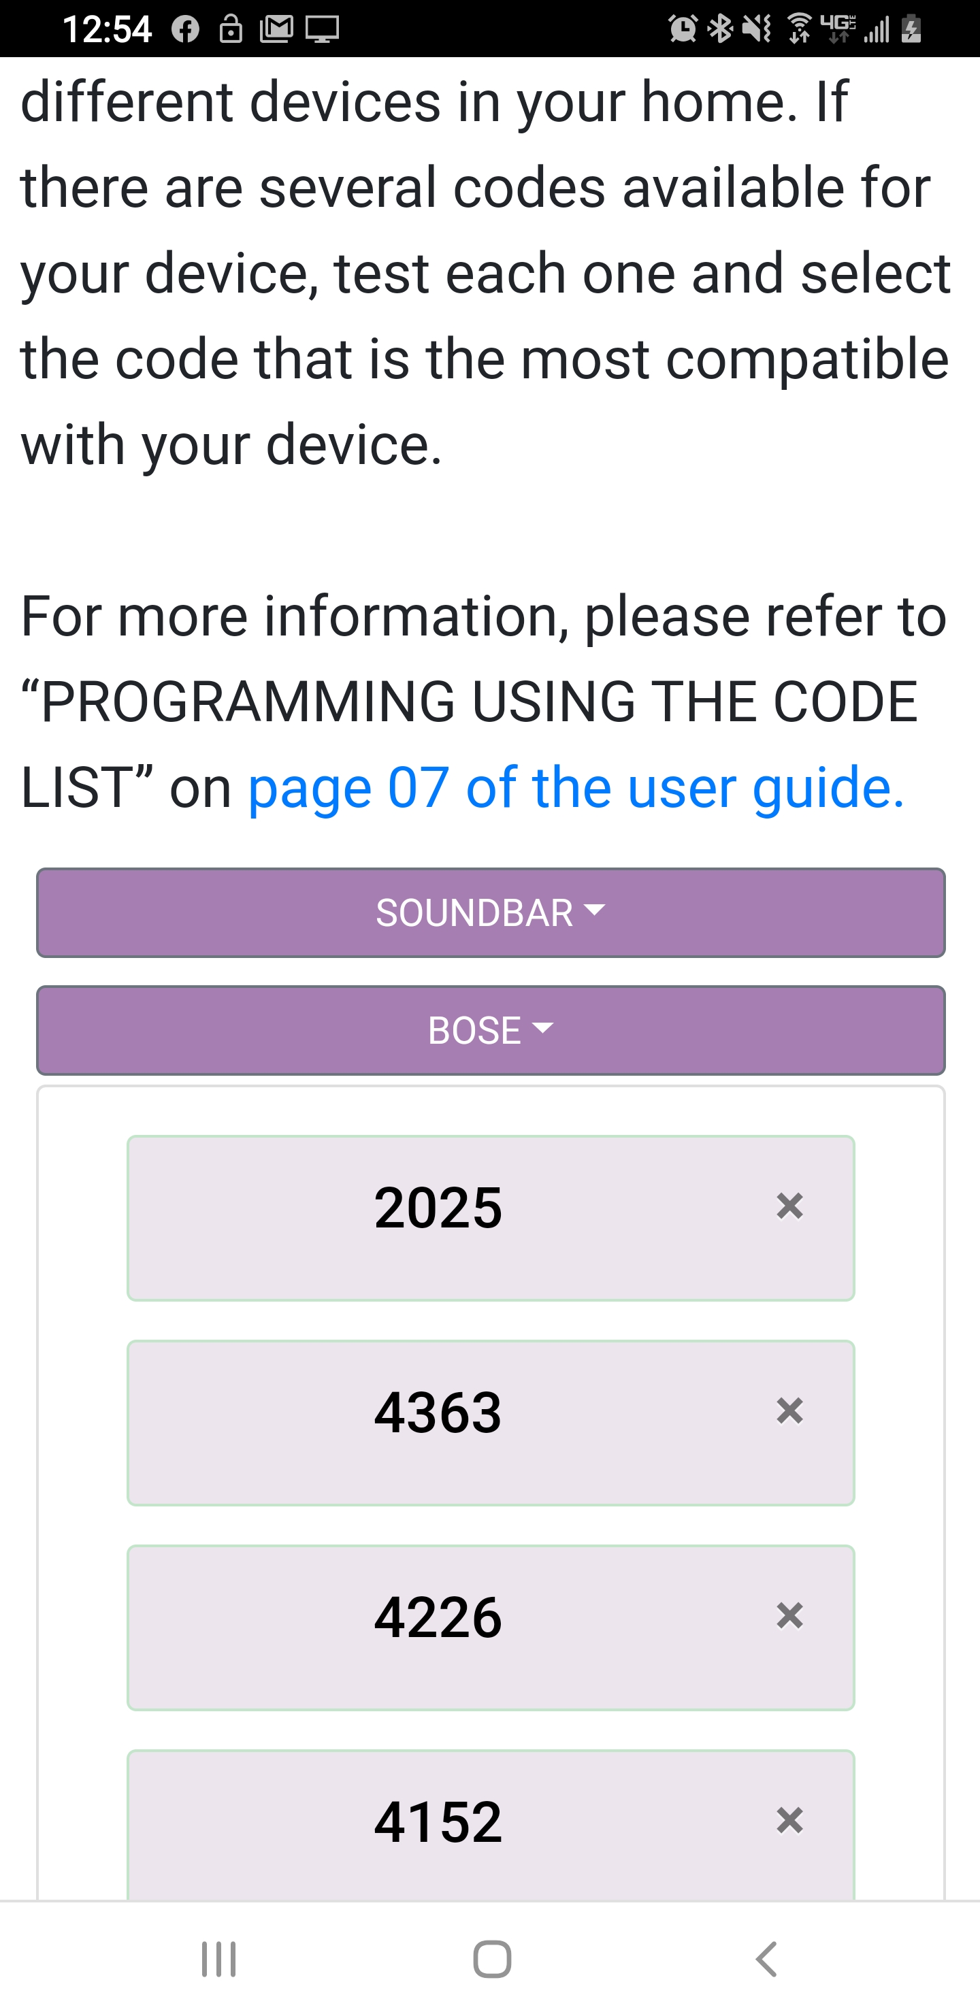Select the 2025 code box
Screen dimensions: 980x2014
tap(438, 1217)
